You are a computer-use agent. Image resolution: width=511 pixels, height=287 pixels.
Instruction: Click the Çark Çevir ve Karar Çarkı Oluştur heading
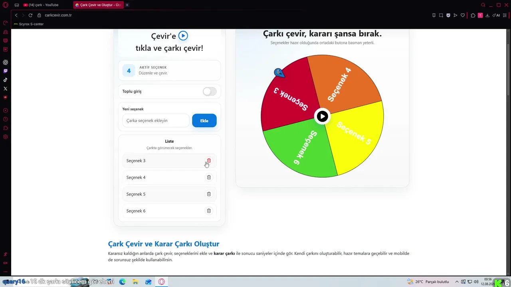pyautogui.click(x=164, y=244)
